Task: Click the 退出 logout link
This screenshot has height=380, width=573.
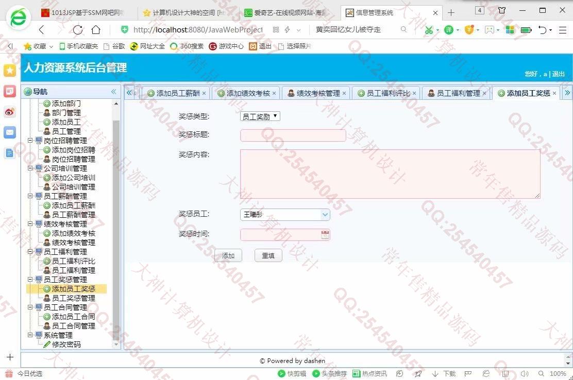Action: (x=558, y=74)
